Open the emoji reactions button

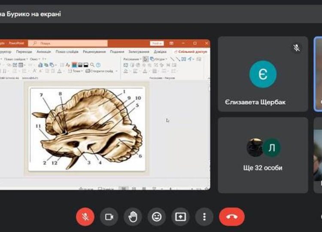(x=157, y=217)
